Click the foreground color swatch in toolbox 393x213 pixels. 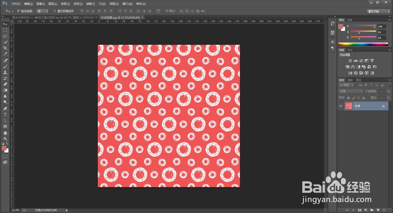pyautogui.click(x=4, y=148)
